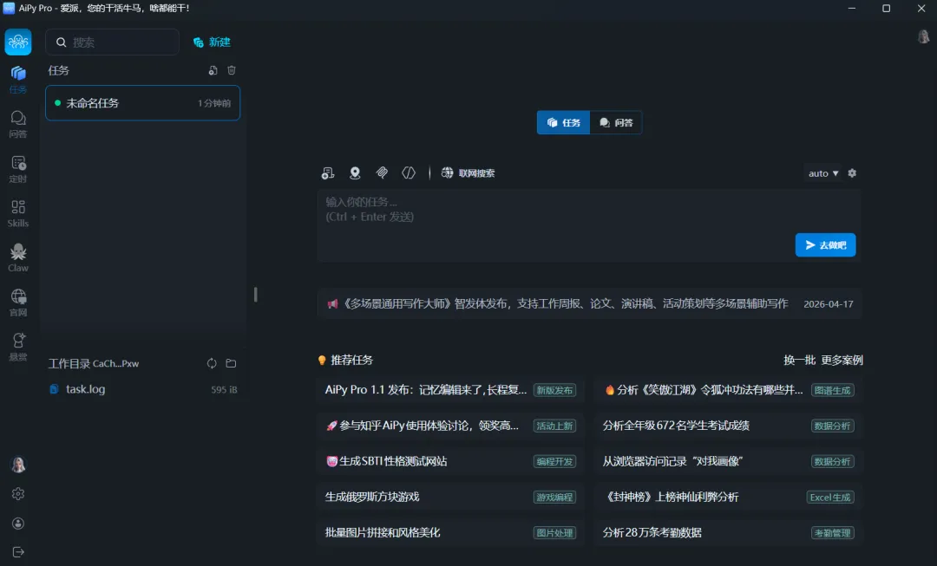The width and height of the screenshot is (937, 566).
Task: Click the trash icon in the 任务 header
Action: point(232,70)
